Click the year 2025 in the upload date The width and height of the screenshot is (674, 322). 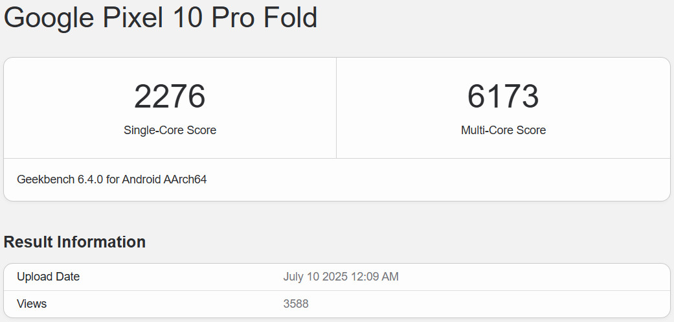click(x=335, y=277)
